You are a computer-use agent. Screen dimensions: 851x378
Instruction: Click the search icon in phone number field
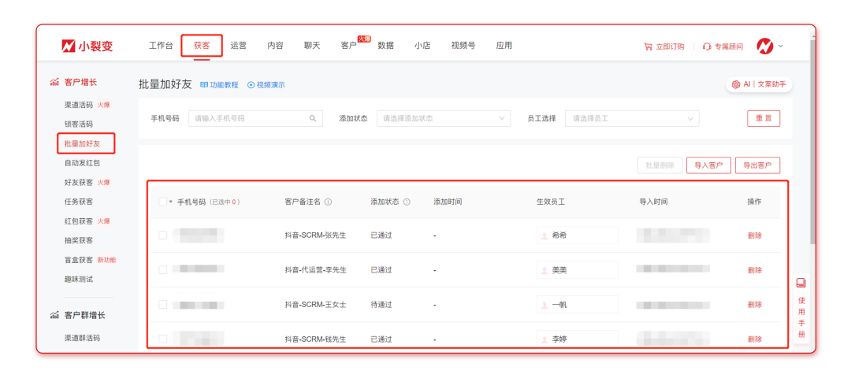[313, 118]
